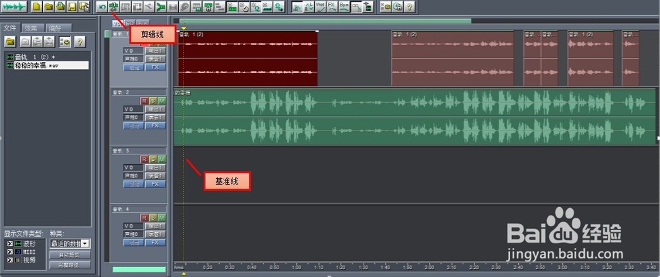The image size is (660, 277).
Task: Open FX for track 2
Action: click(155, 126)
